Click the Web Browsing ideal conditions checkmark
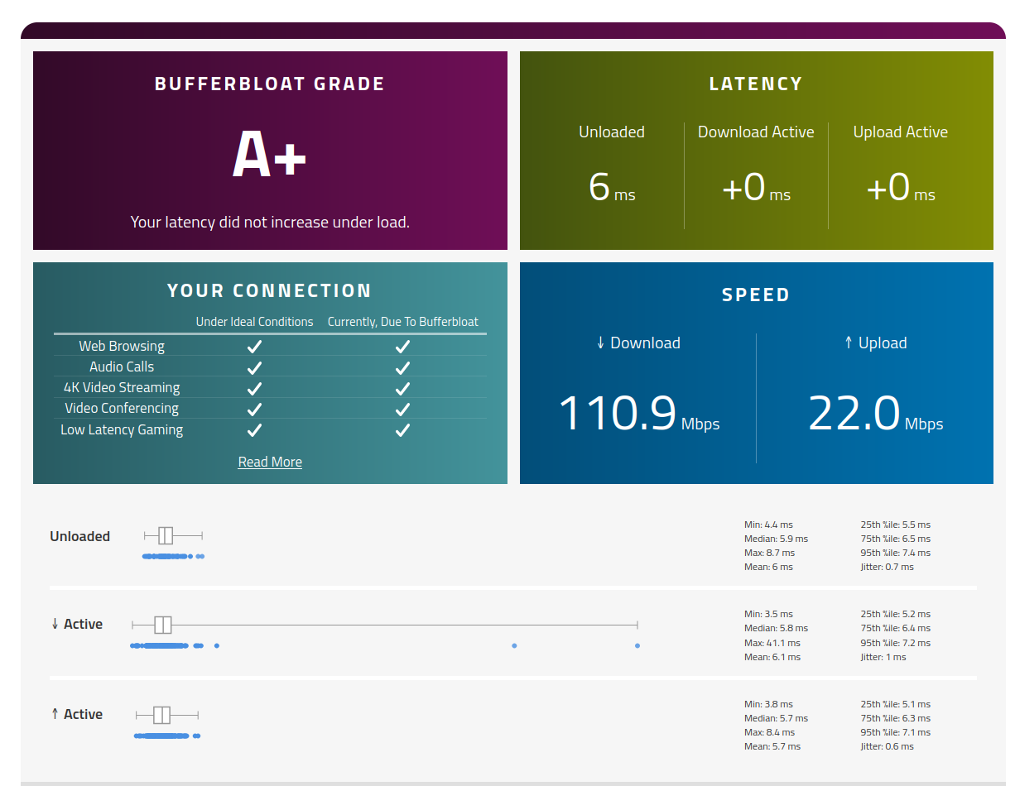1015x786 pixels. (255, 347)
